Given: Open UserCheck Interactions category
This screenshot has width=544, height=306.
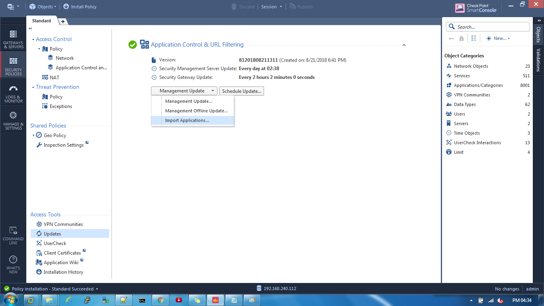Looking at the screenshot, I should tap(487, 143).
